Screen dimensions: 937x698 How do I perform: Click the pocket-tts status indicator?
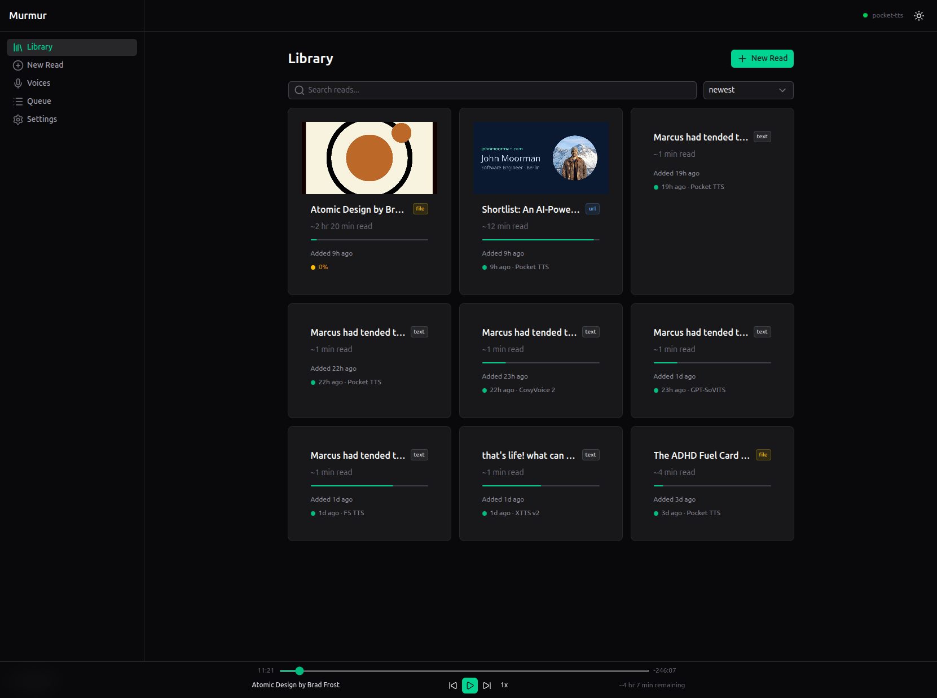[x=883, y=16]
